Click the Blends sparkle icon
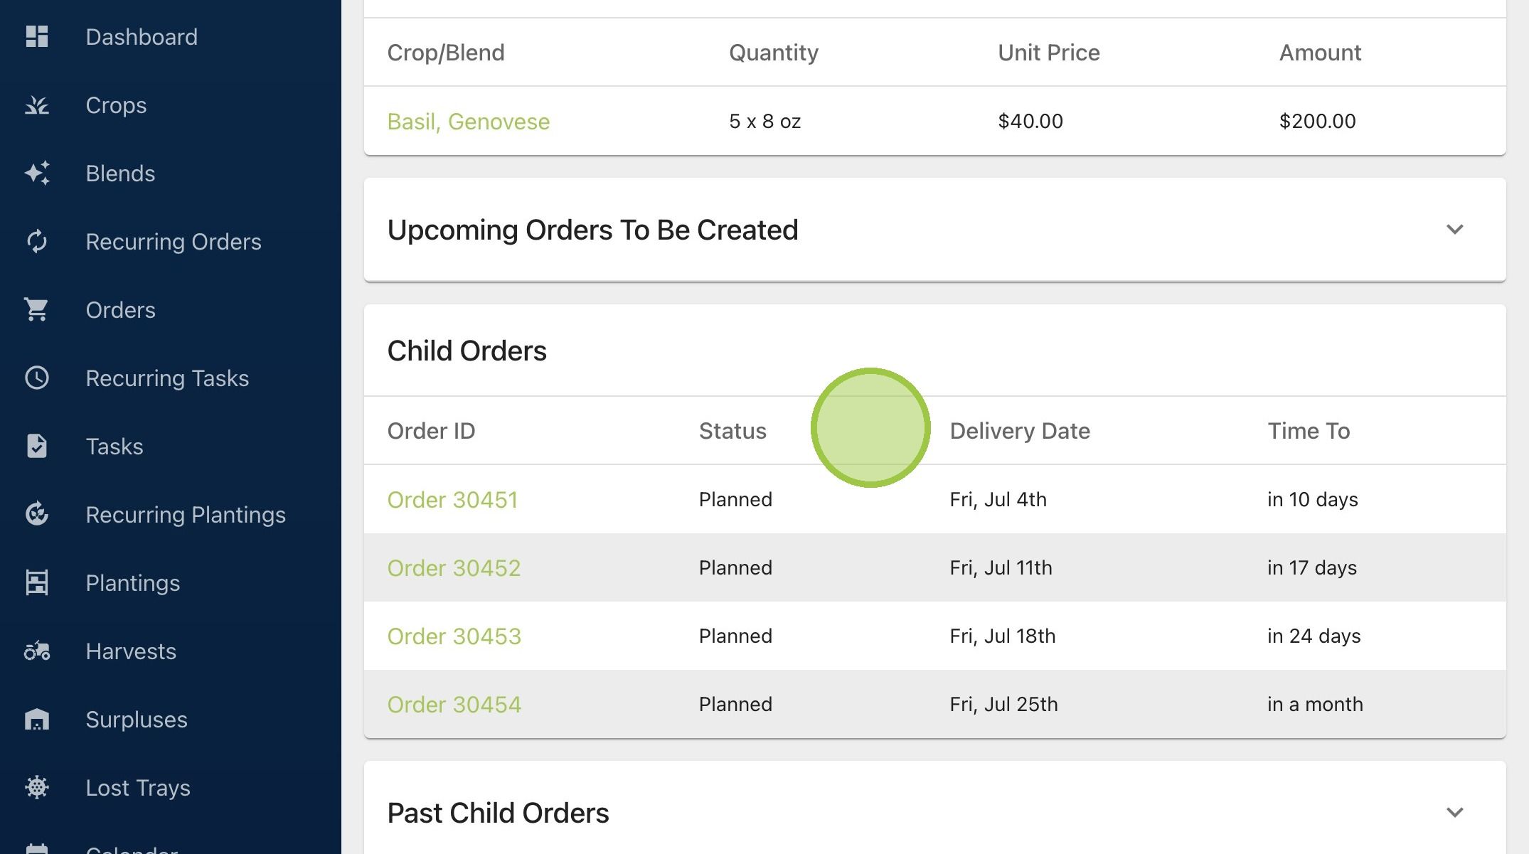The width and height of the screenshot is (1529, 854). click(x=36, y=174)
